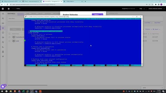Open the purple Options dropdown

coord(98,14)
